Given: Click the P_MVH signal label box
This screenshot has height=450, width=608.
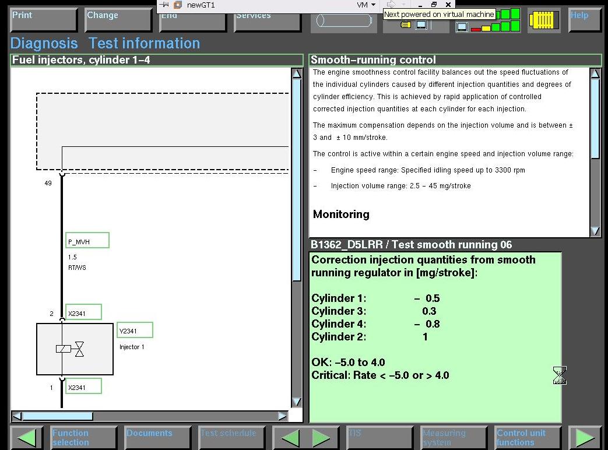Looking at the screenshot, I should (87, 241).
